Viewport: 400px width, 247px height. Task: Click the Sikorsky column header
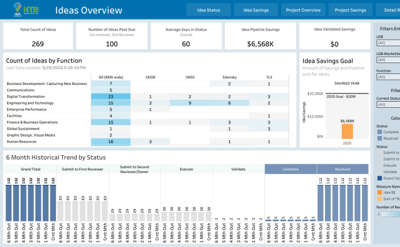click(x=229, y=77)
